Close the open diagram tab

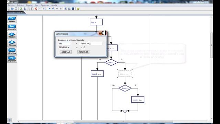22,13
